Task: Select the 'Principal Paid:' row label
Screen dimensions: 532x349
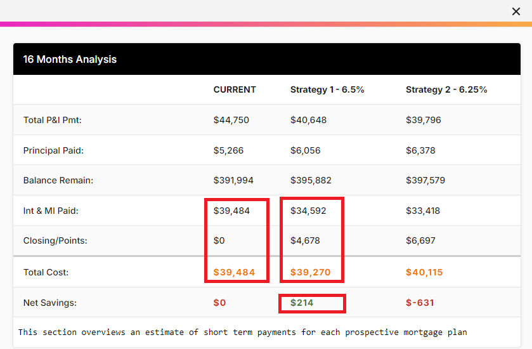Action: (53, 150)
